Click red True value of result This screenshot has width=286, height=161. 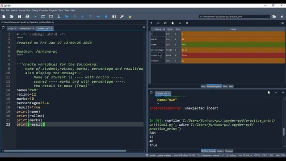click(x=233, y=55)
